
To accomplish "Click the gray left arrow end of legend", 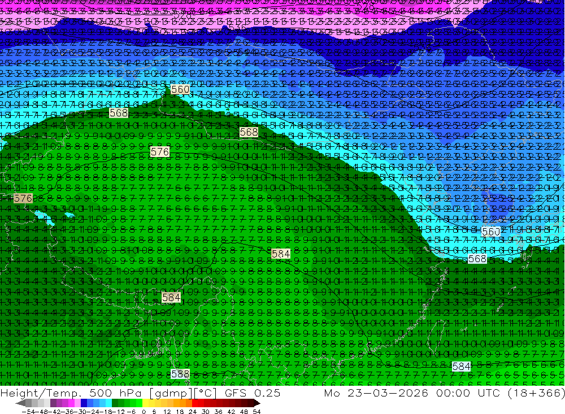I will tap(20, 403).
